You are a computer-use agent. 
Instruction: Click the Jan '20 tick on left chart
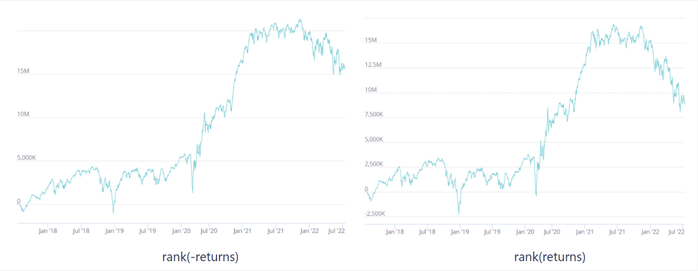click(x=181, y=231)
